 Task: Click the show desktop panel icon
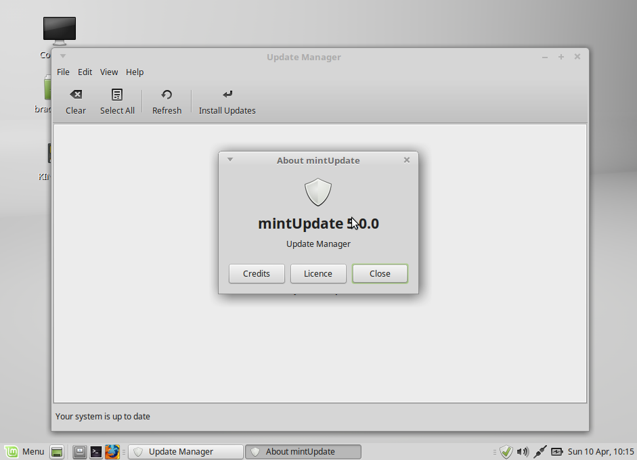click(57, 451)
